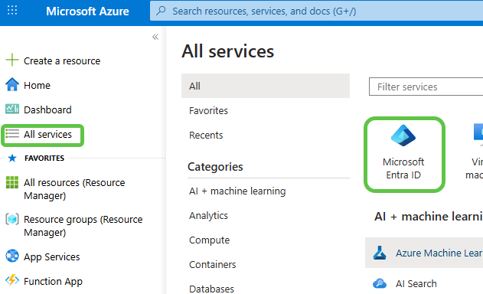The image size is (483, 294).
Task: Choose the Databases category
Action: click(x=211, y=289)
